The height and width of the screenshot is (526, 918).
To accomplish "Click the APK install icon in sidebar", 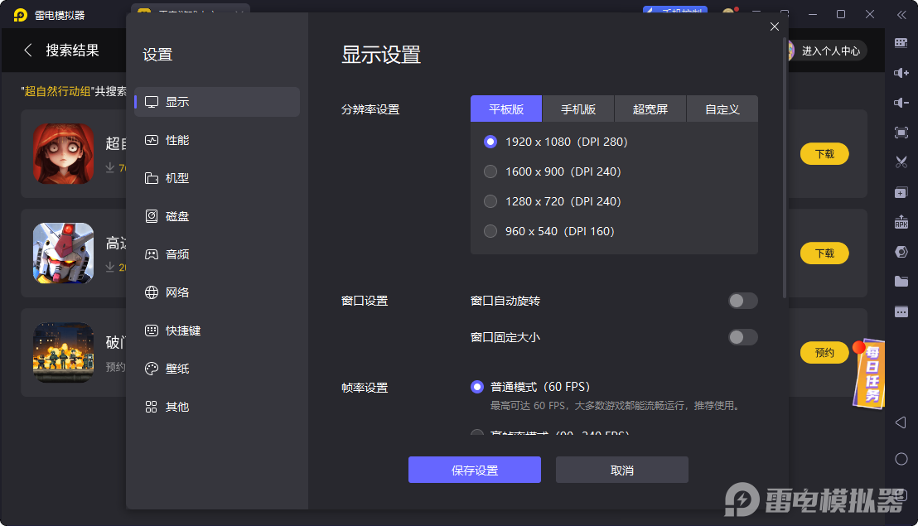I will point(901,222).
